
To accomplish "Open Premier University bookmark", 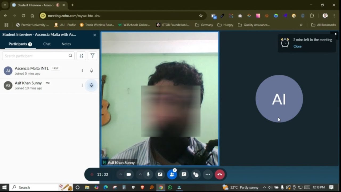I will pyautogui.click(x=32, y=25).
